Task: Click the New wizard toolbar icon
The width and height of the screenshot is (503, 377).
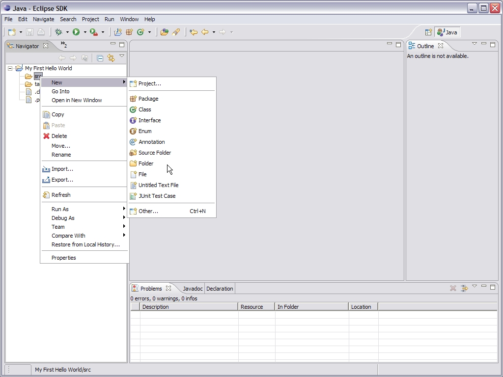Action: click(x=12, y=32)
